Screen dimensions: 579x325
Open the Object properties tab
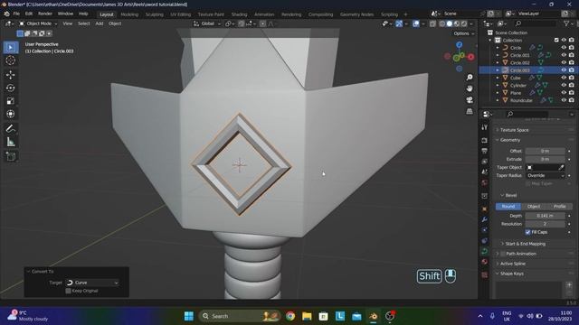point(485,209)
